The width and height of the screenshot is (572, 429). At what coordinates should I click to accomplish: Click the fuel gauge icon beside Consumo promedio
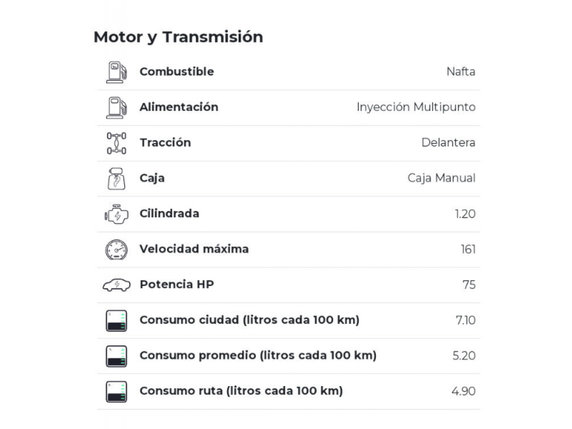(116, 356)
